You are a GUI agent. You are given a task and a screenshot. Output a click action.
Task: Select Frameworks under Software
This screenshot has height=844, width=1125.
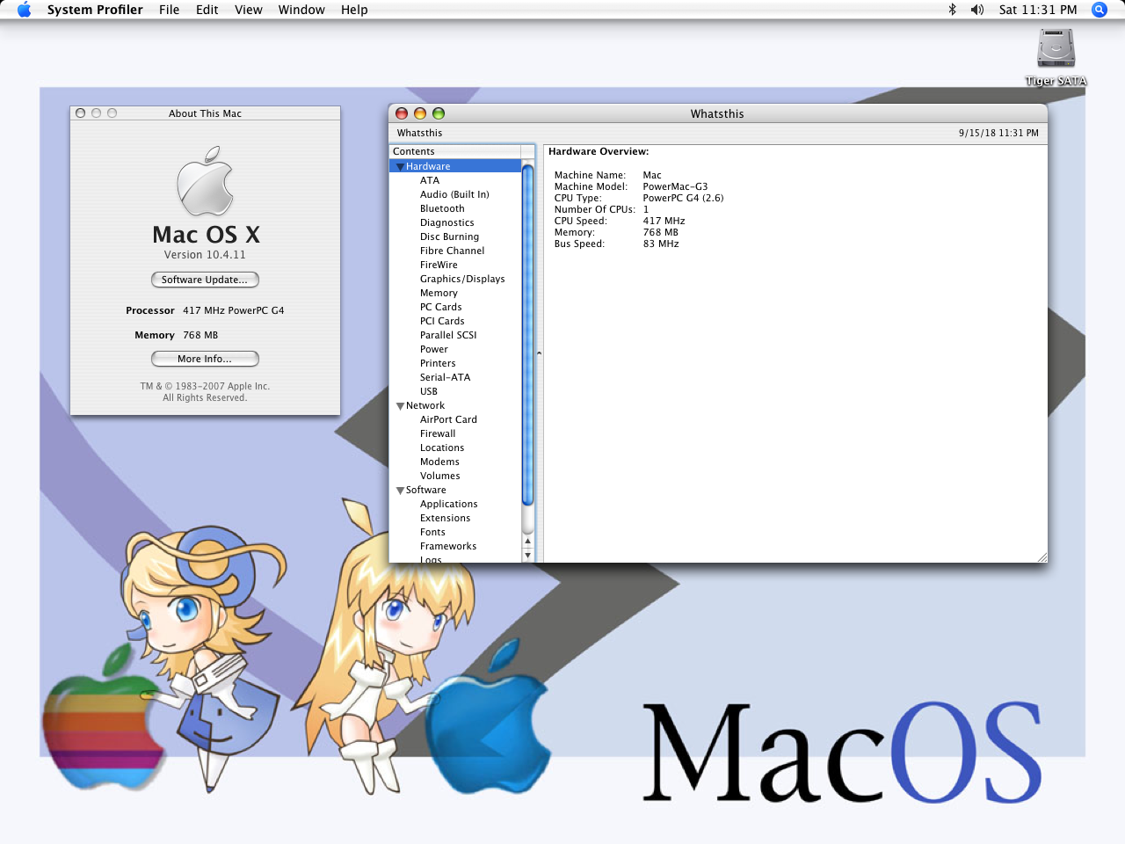(x=448, y=546)
